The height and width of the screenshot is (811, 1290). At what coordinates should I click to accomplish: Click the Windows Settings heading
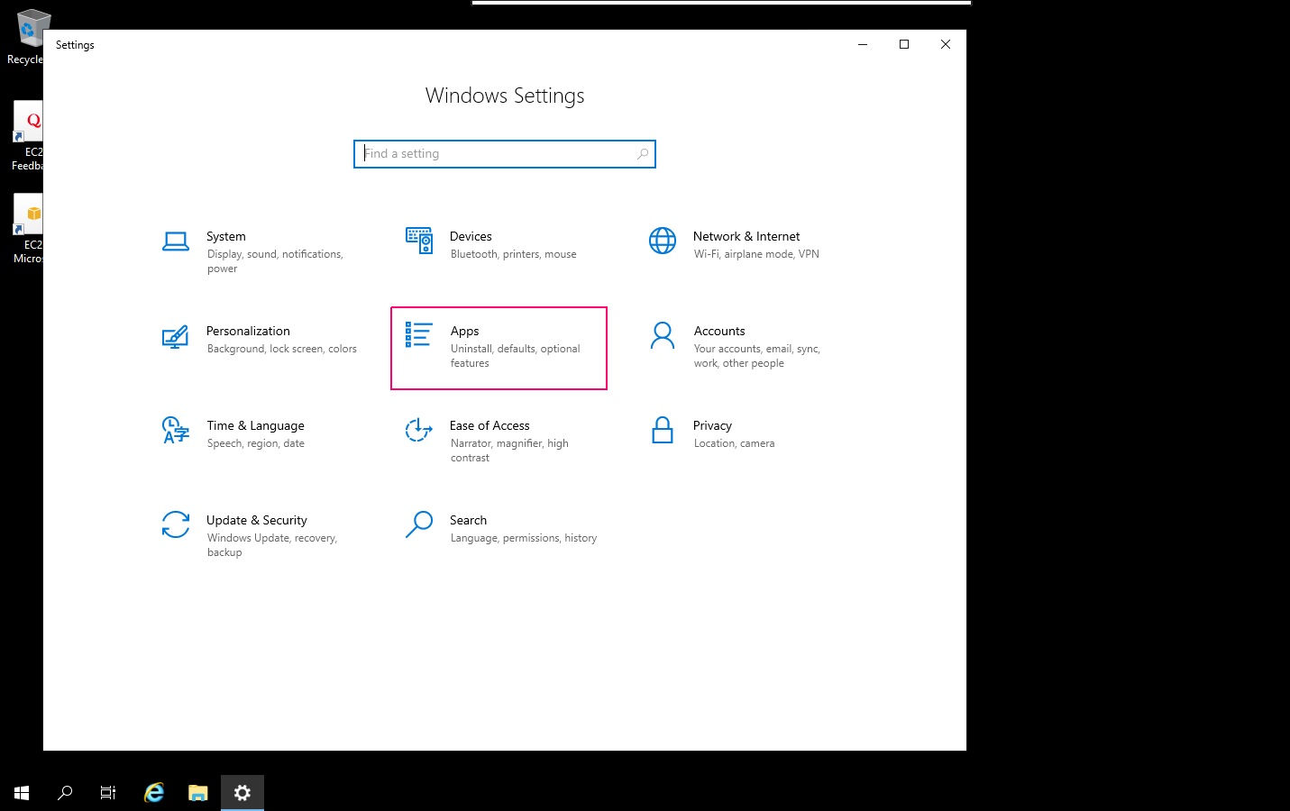[x=505, y=96]
